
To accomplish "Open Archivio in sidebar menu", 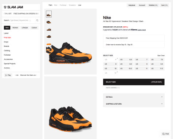I will [x=7, y=68].
